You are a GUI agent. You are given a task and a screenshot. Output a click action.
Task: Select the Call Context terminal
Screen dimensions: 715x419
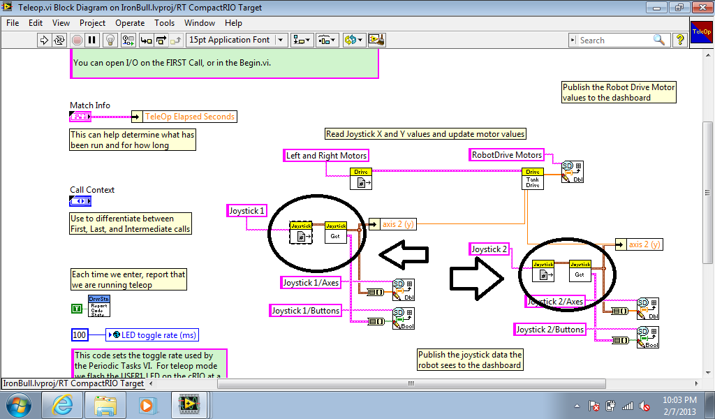(x=80, y=201)
